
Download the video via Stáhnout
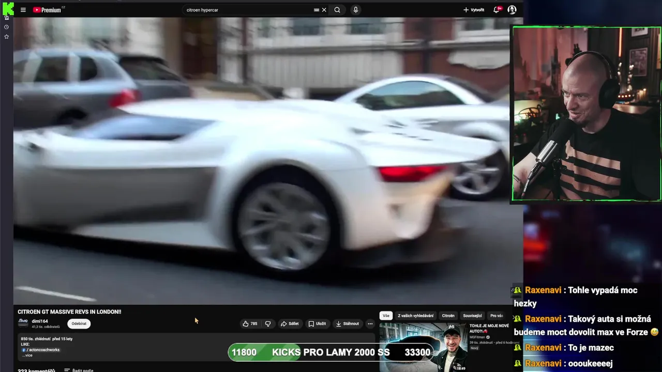347,323
